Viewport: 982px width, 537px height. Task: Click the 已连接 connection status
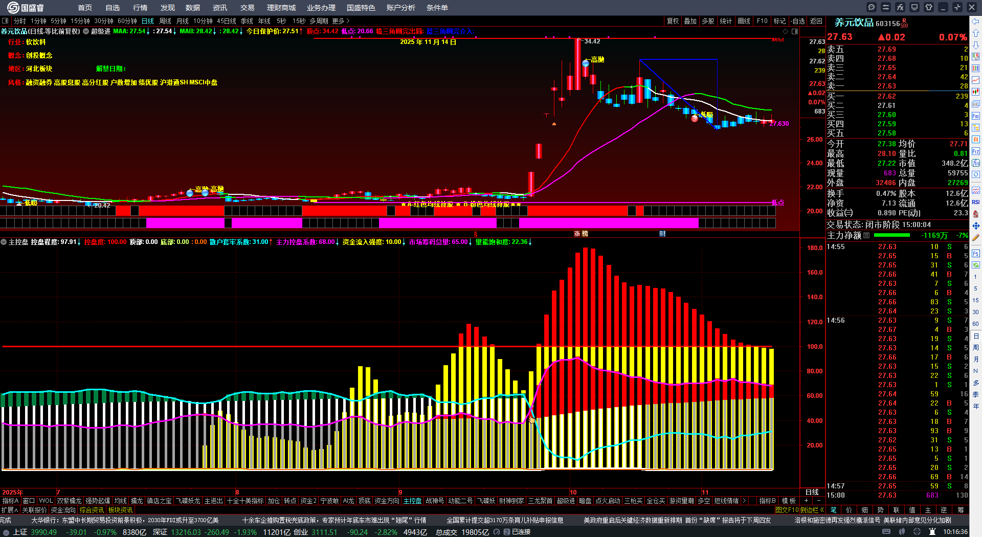[521, 532]
